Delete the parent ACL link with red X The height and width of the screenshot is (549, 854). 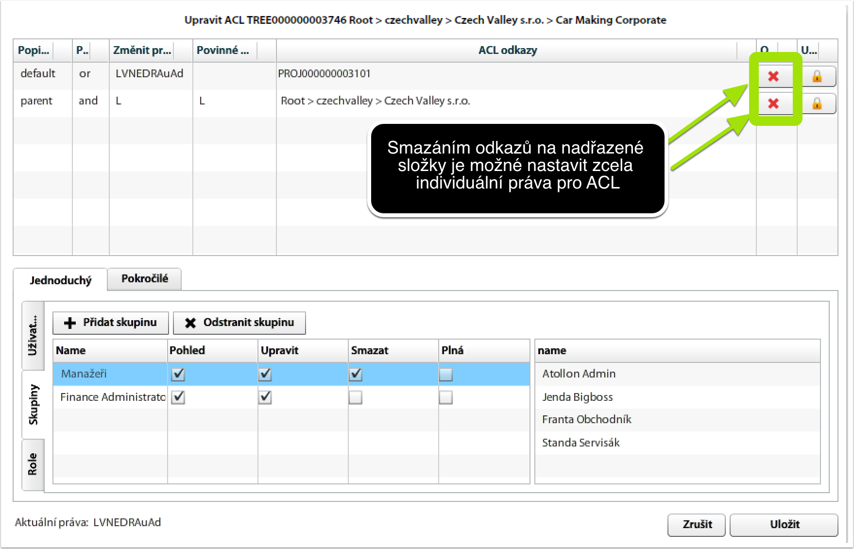[773, 103]
